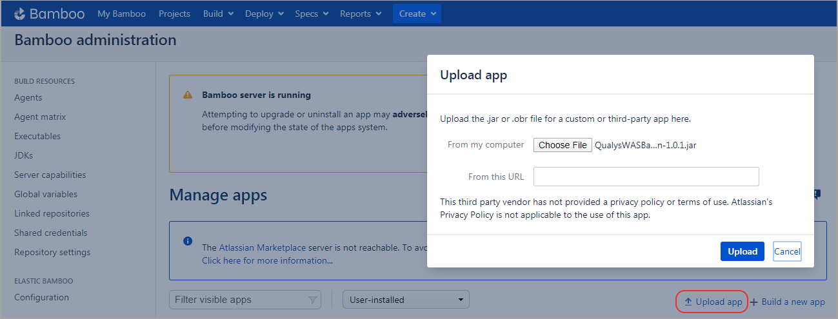Click the Upload app dialog title

pyautogui.click(x=474, y=75)
